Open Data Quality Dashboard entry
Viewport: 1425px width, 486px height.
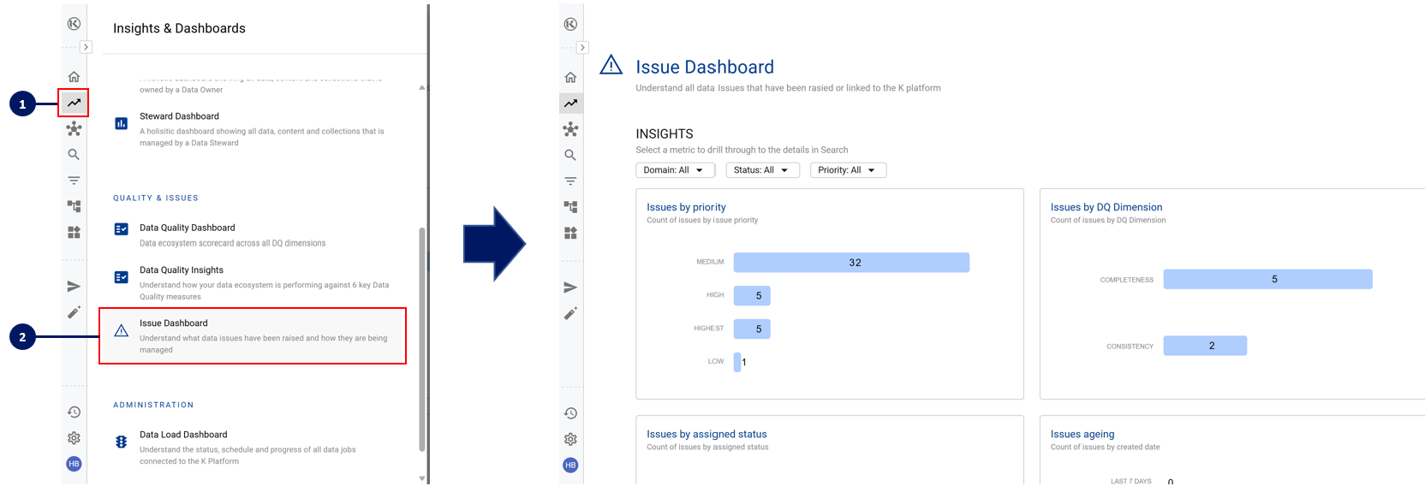click(x=187, y=228)
